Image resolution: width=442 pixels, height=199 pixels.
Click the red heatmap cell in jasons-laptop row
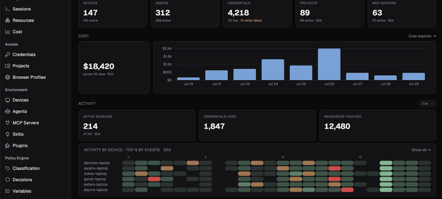(348, 190)
